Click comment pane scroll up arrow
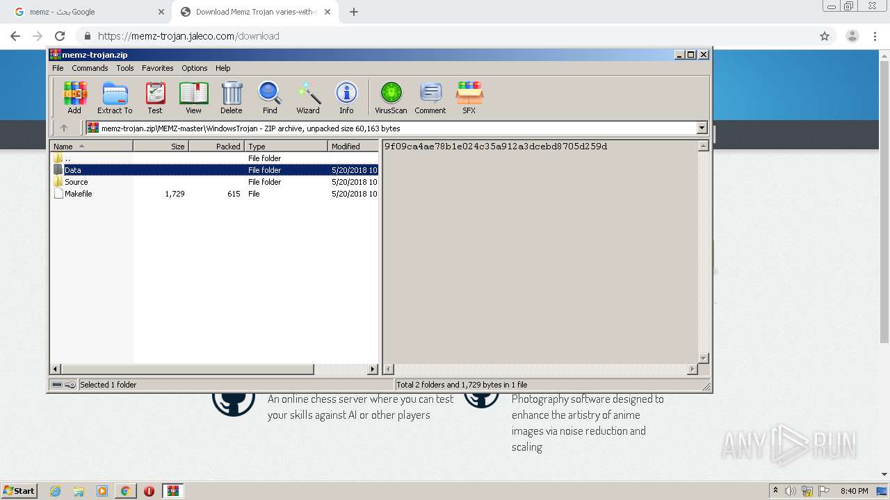890x500 pixels. click(703, 146)
